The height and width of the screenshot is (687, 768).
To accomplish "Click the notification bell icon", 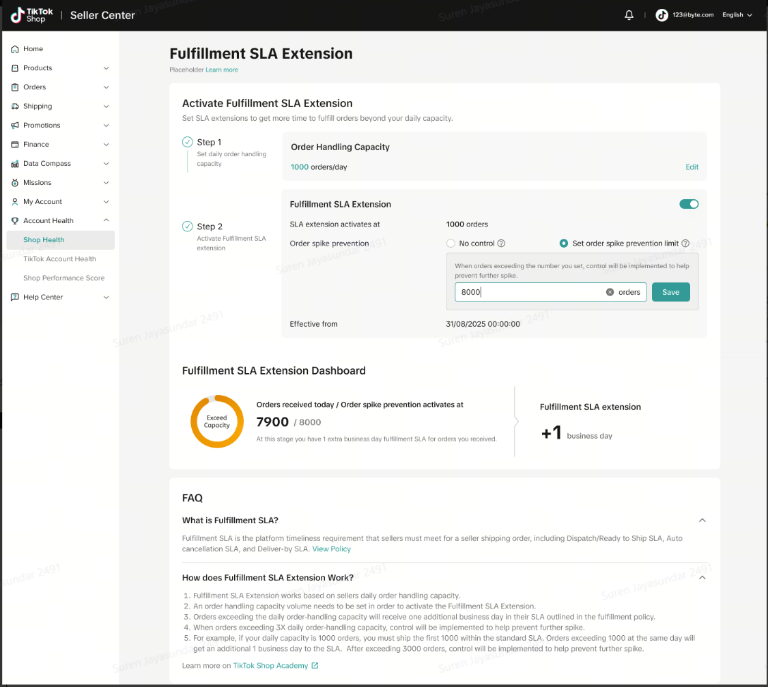I will 629,15.
